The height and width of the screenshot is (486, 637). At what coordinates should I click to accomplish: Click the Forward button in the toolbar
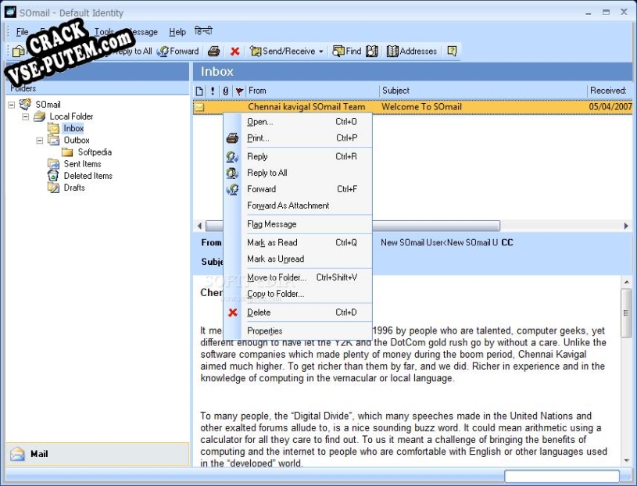pos(178,52)
